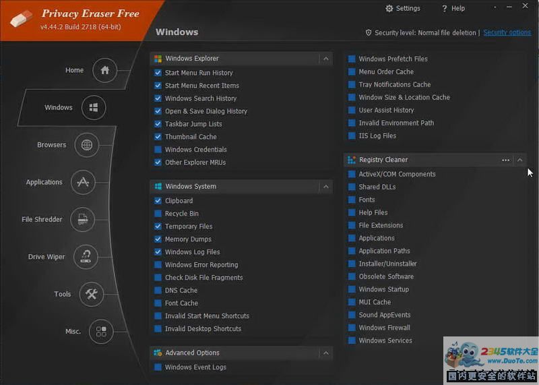Screen dimensions: 539x385
Task: Collapse the Registry Cleaner section
Action: coord(519,160)
